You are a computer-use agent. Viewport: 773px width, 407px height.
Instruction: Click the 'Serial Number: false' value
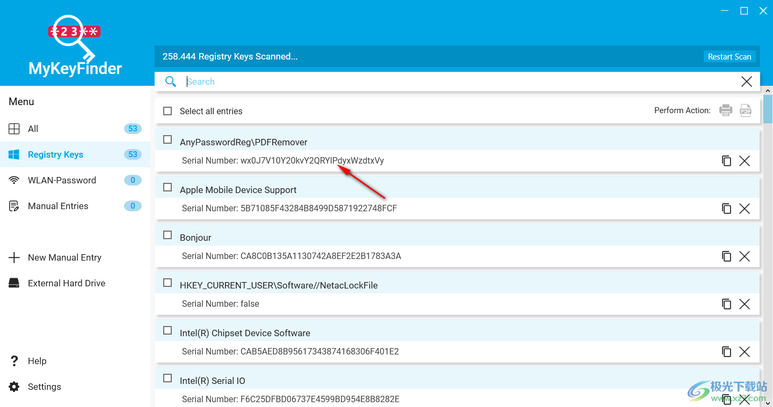[221, 304]
